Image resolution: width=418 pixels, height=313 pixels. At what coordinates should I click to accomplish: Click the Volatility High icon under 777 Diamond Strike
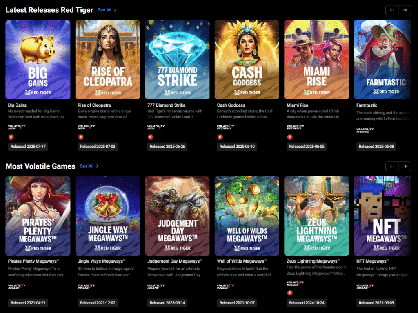point(156,127)
